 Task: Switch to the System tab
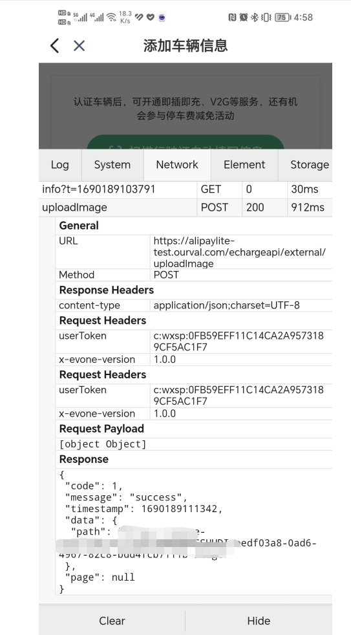[112, 165]
